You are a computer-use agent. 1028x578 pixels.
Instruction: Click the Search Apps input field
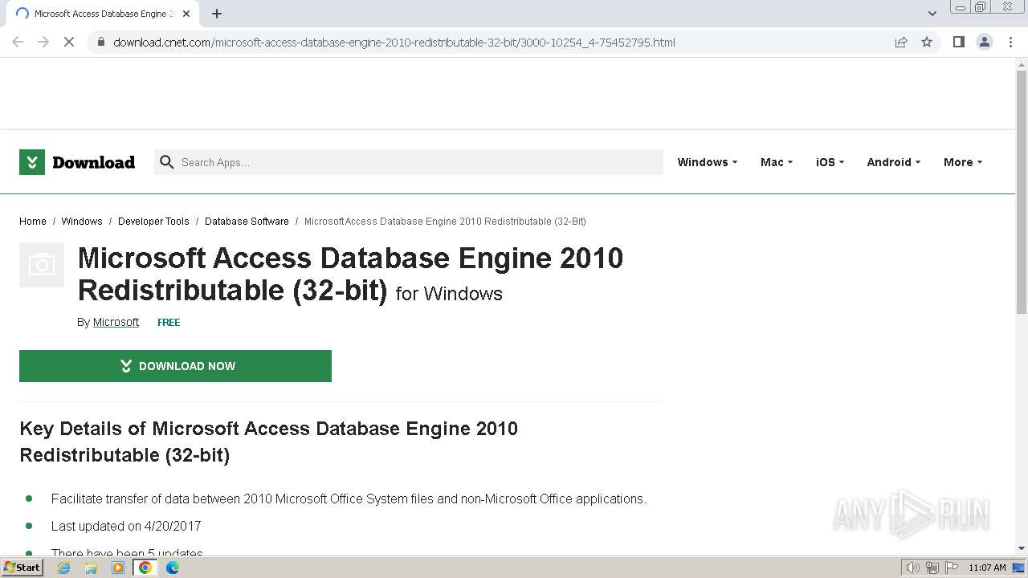[x=418, y=162]
